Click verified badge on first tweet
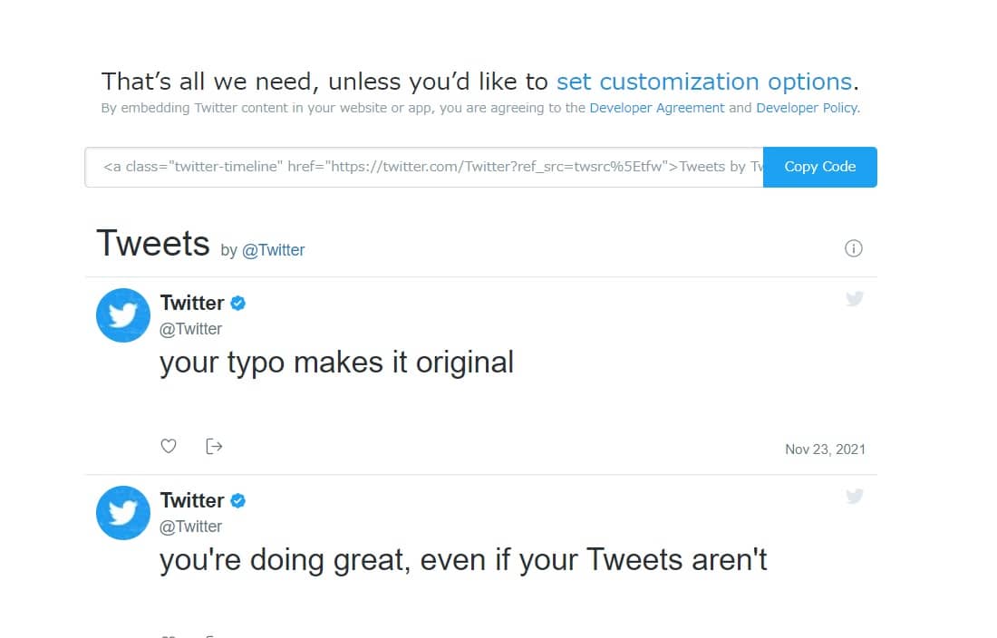The image size is (997, 638). point(238,303)
